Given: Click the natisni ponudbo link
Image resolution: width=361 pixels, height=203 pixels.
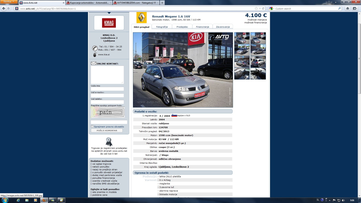Looking at the screenshot, I should coord(101,167).
